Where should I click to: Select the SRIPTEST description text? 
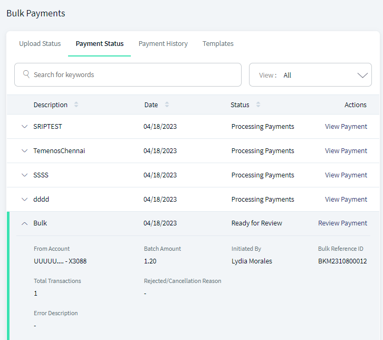point(47,127)
